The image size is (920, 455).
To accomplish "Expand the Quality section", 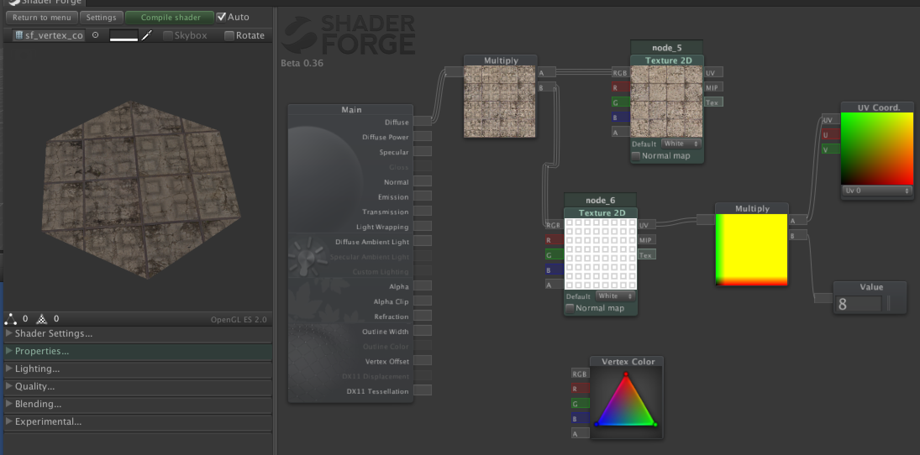I will point(138,387).
